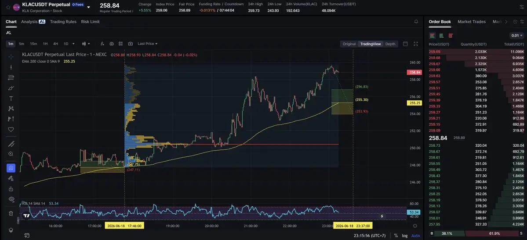
Task: Switch to 15m timeframe
Action: click(x=33, y=43)
